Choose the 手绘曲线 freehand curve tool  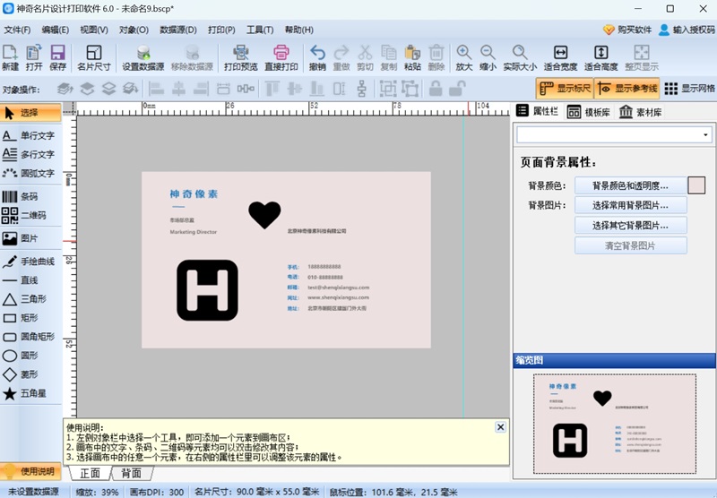[x=30, y=262]
